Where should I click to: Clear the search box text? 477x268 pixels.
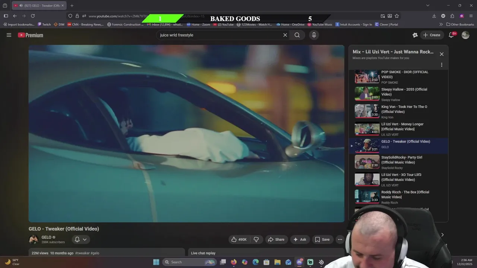pyautogui.click(x=285, y=35)
